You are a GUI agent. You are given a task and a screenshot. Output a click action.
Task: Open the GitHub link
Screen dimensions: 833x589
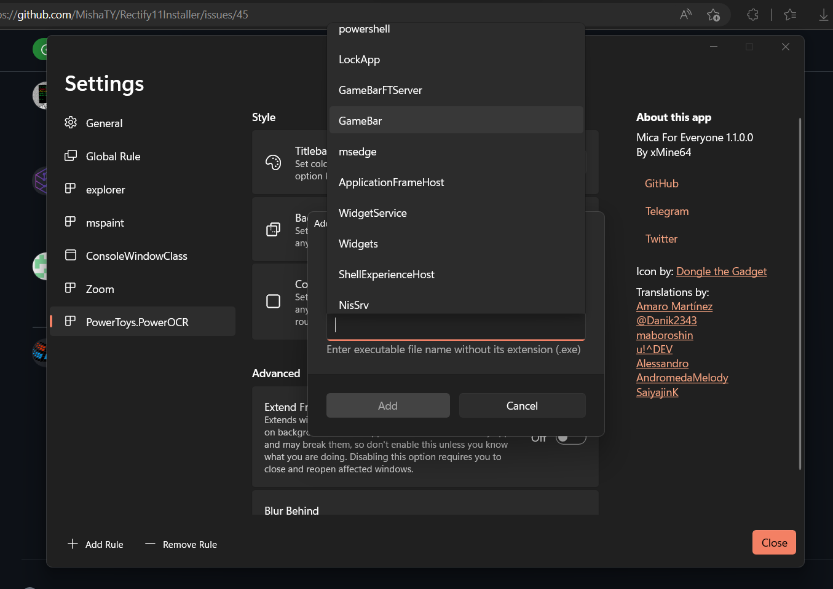pyautogui.click(x=661, y=184)
